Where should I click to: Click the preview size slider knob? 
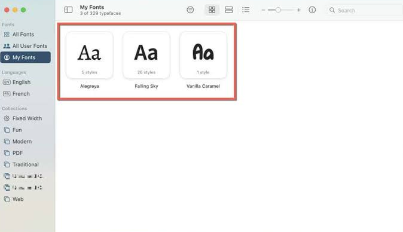click(x=278, y=10)
